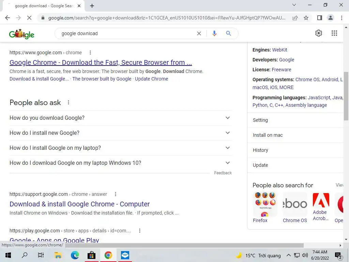Expand 'How do I install Google on my laptop?'
349x262 pixels.
(x=120, y=148)
